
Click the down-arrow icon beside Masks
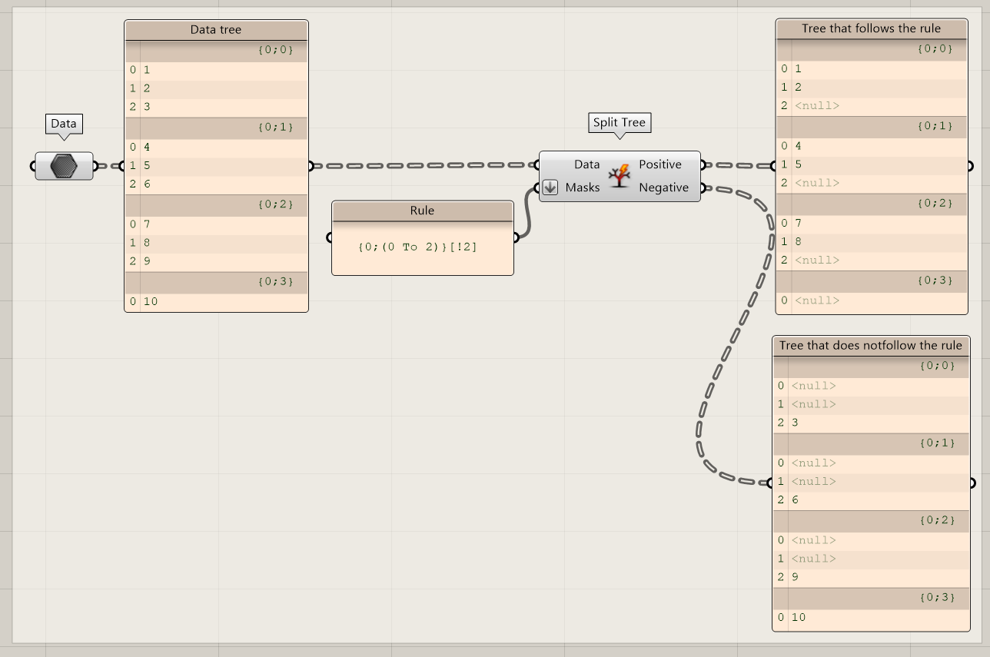click(x=550, y=187)
